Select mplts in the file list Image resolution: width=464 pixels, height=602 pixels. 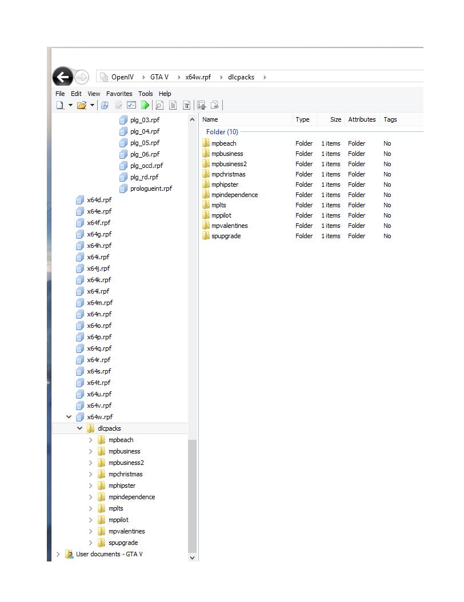pyautogui.click(x=218, y=205)
